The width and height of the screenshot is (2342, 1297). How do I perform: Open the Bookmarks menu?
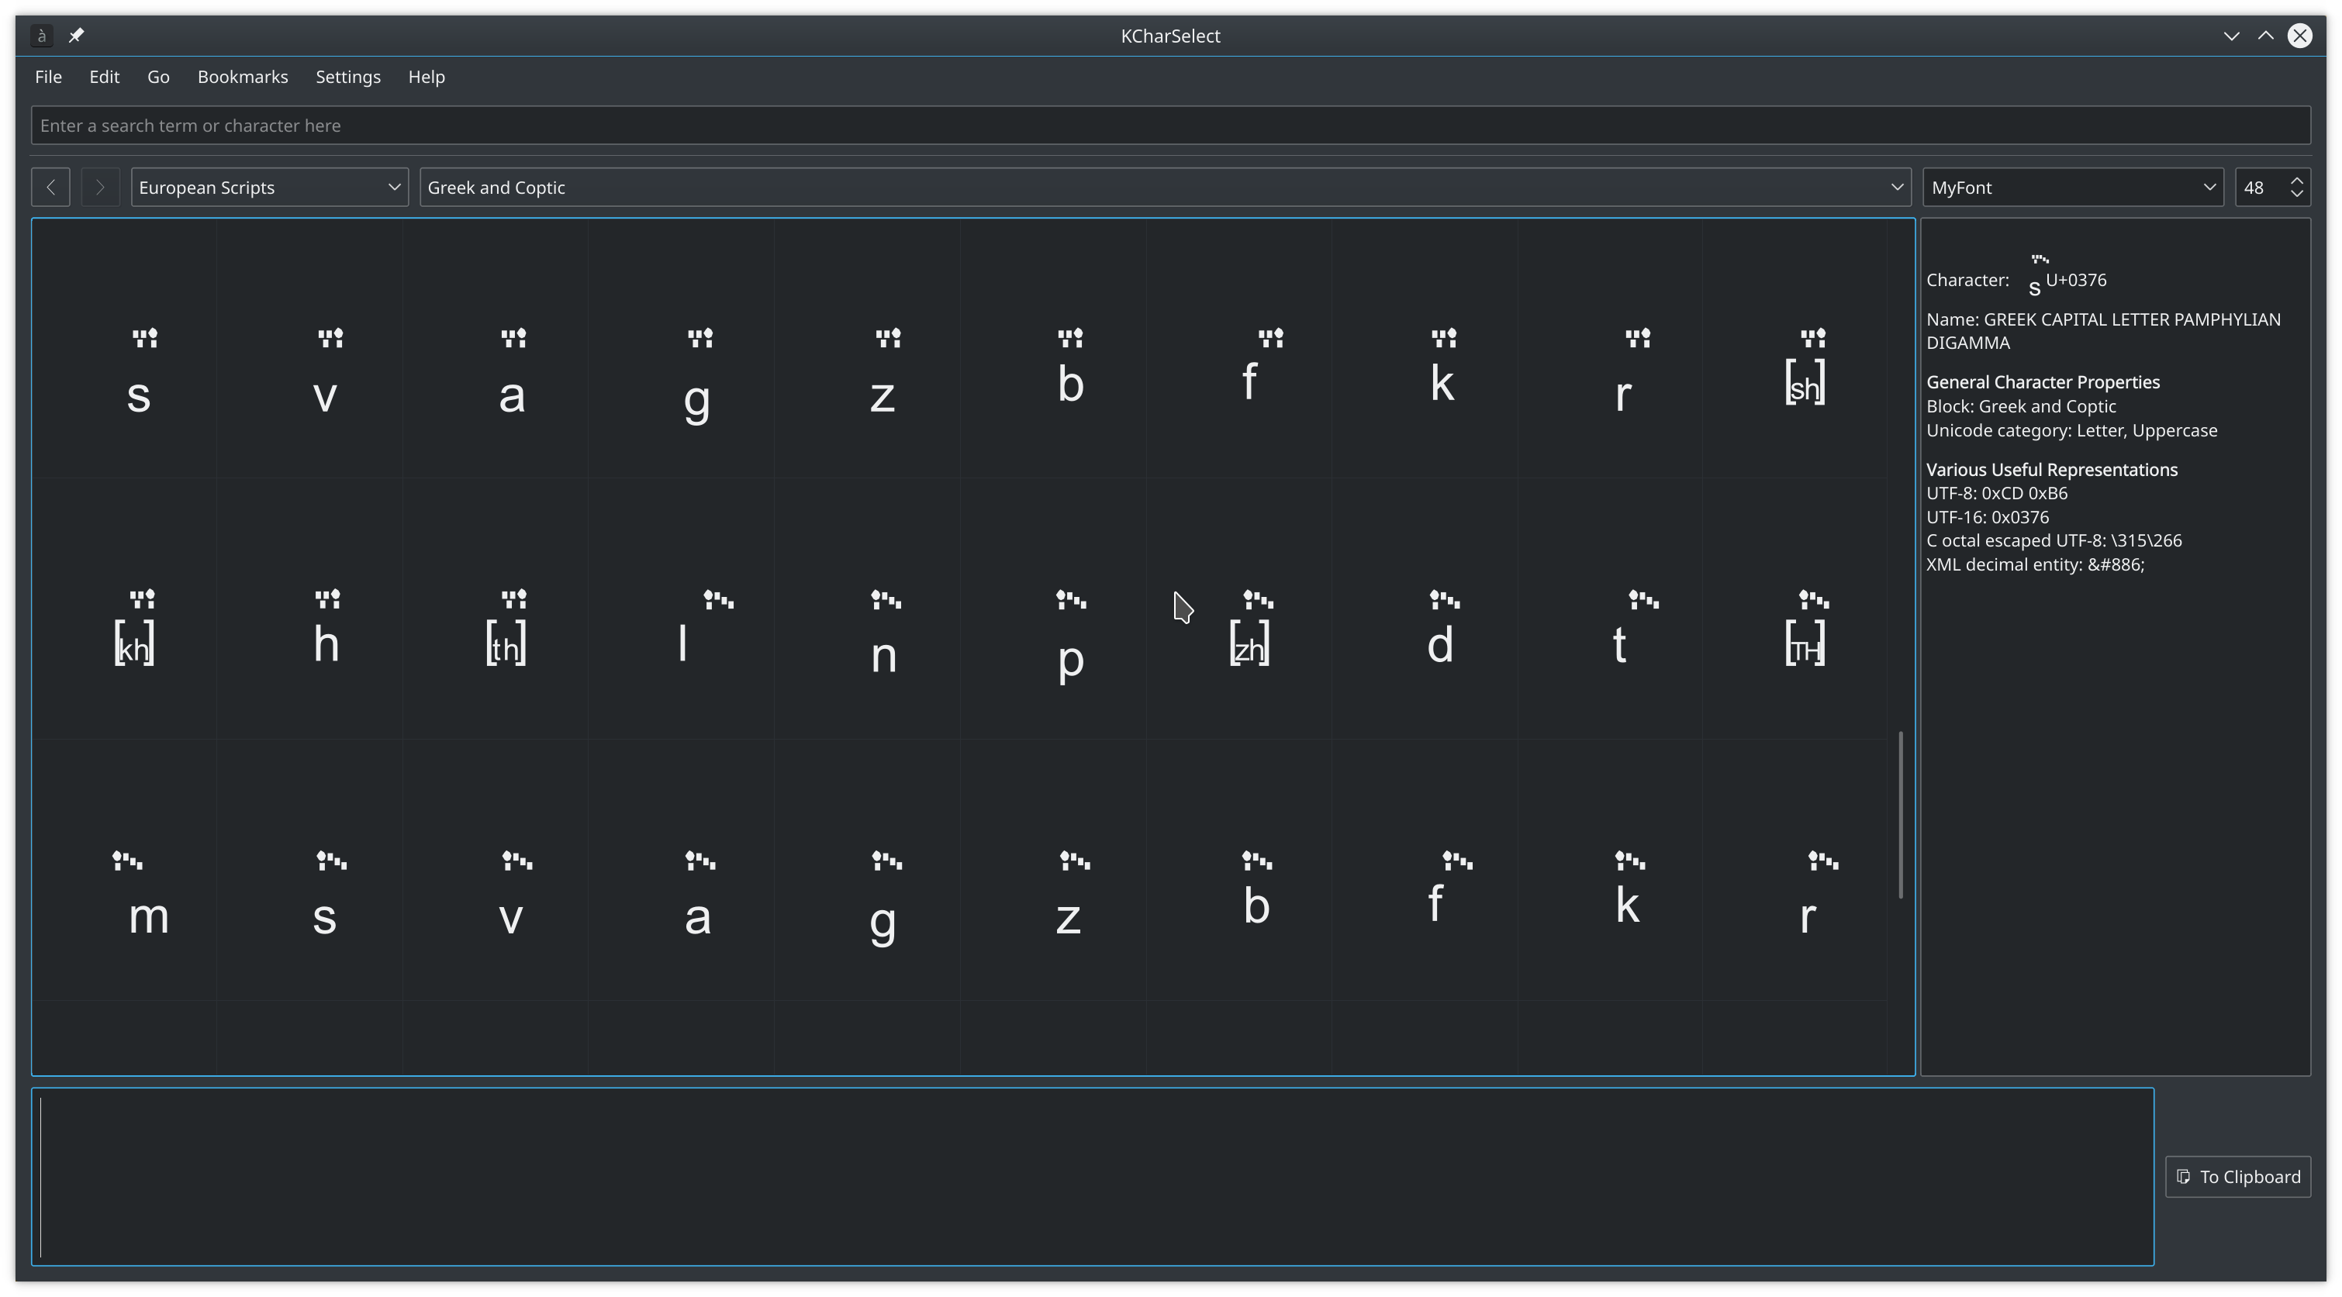(242, 76)
